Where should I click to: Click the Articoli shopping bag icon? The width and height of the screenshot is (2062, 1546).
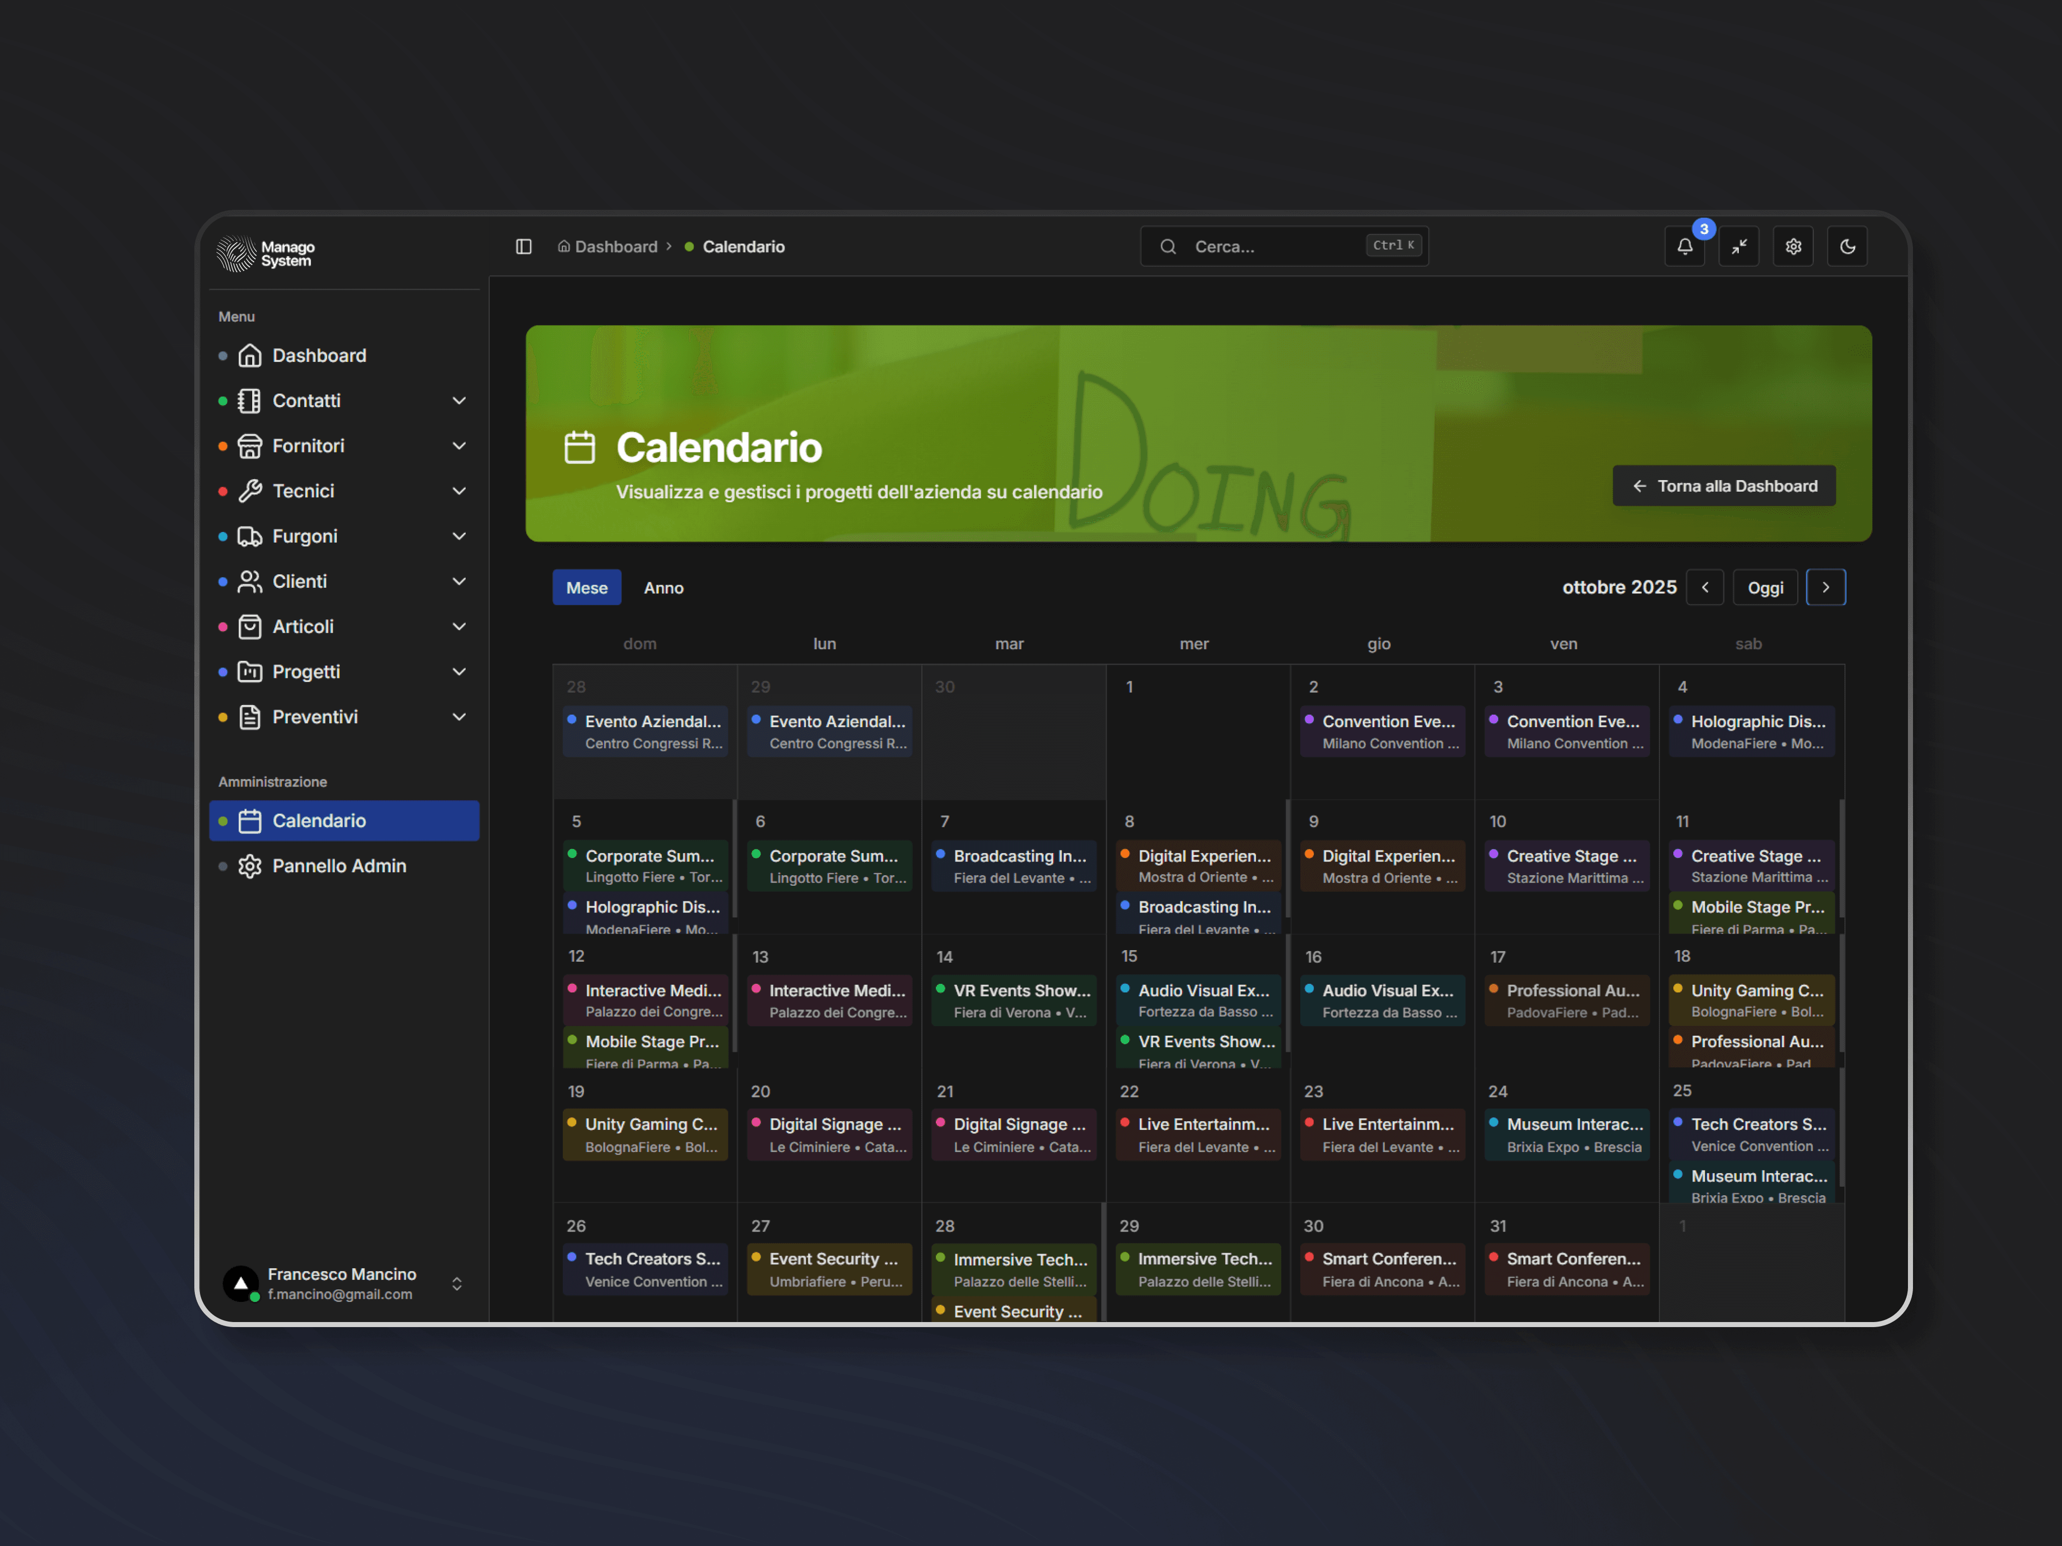point(250,626)
